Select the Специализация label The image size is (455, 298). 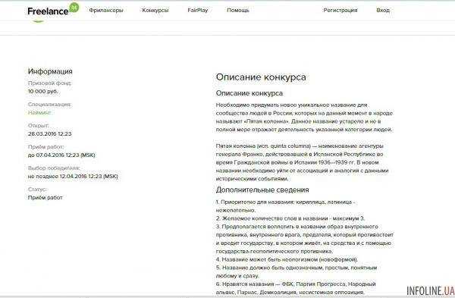click(49, 104)
